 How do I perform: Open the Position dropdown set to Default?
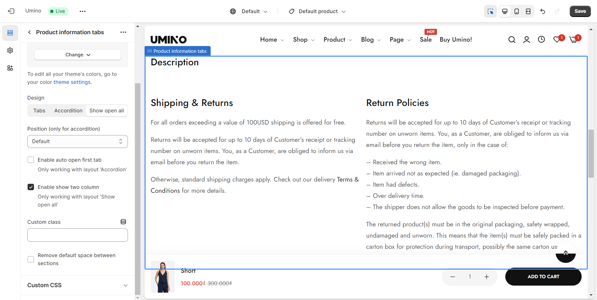78,142
